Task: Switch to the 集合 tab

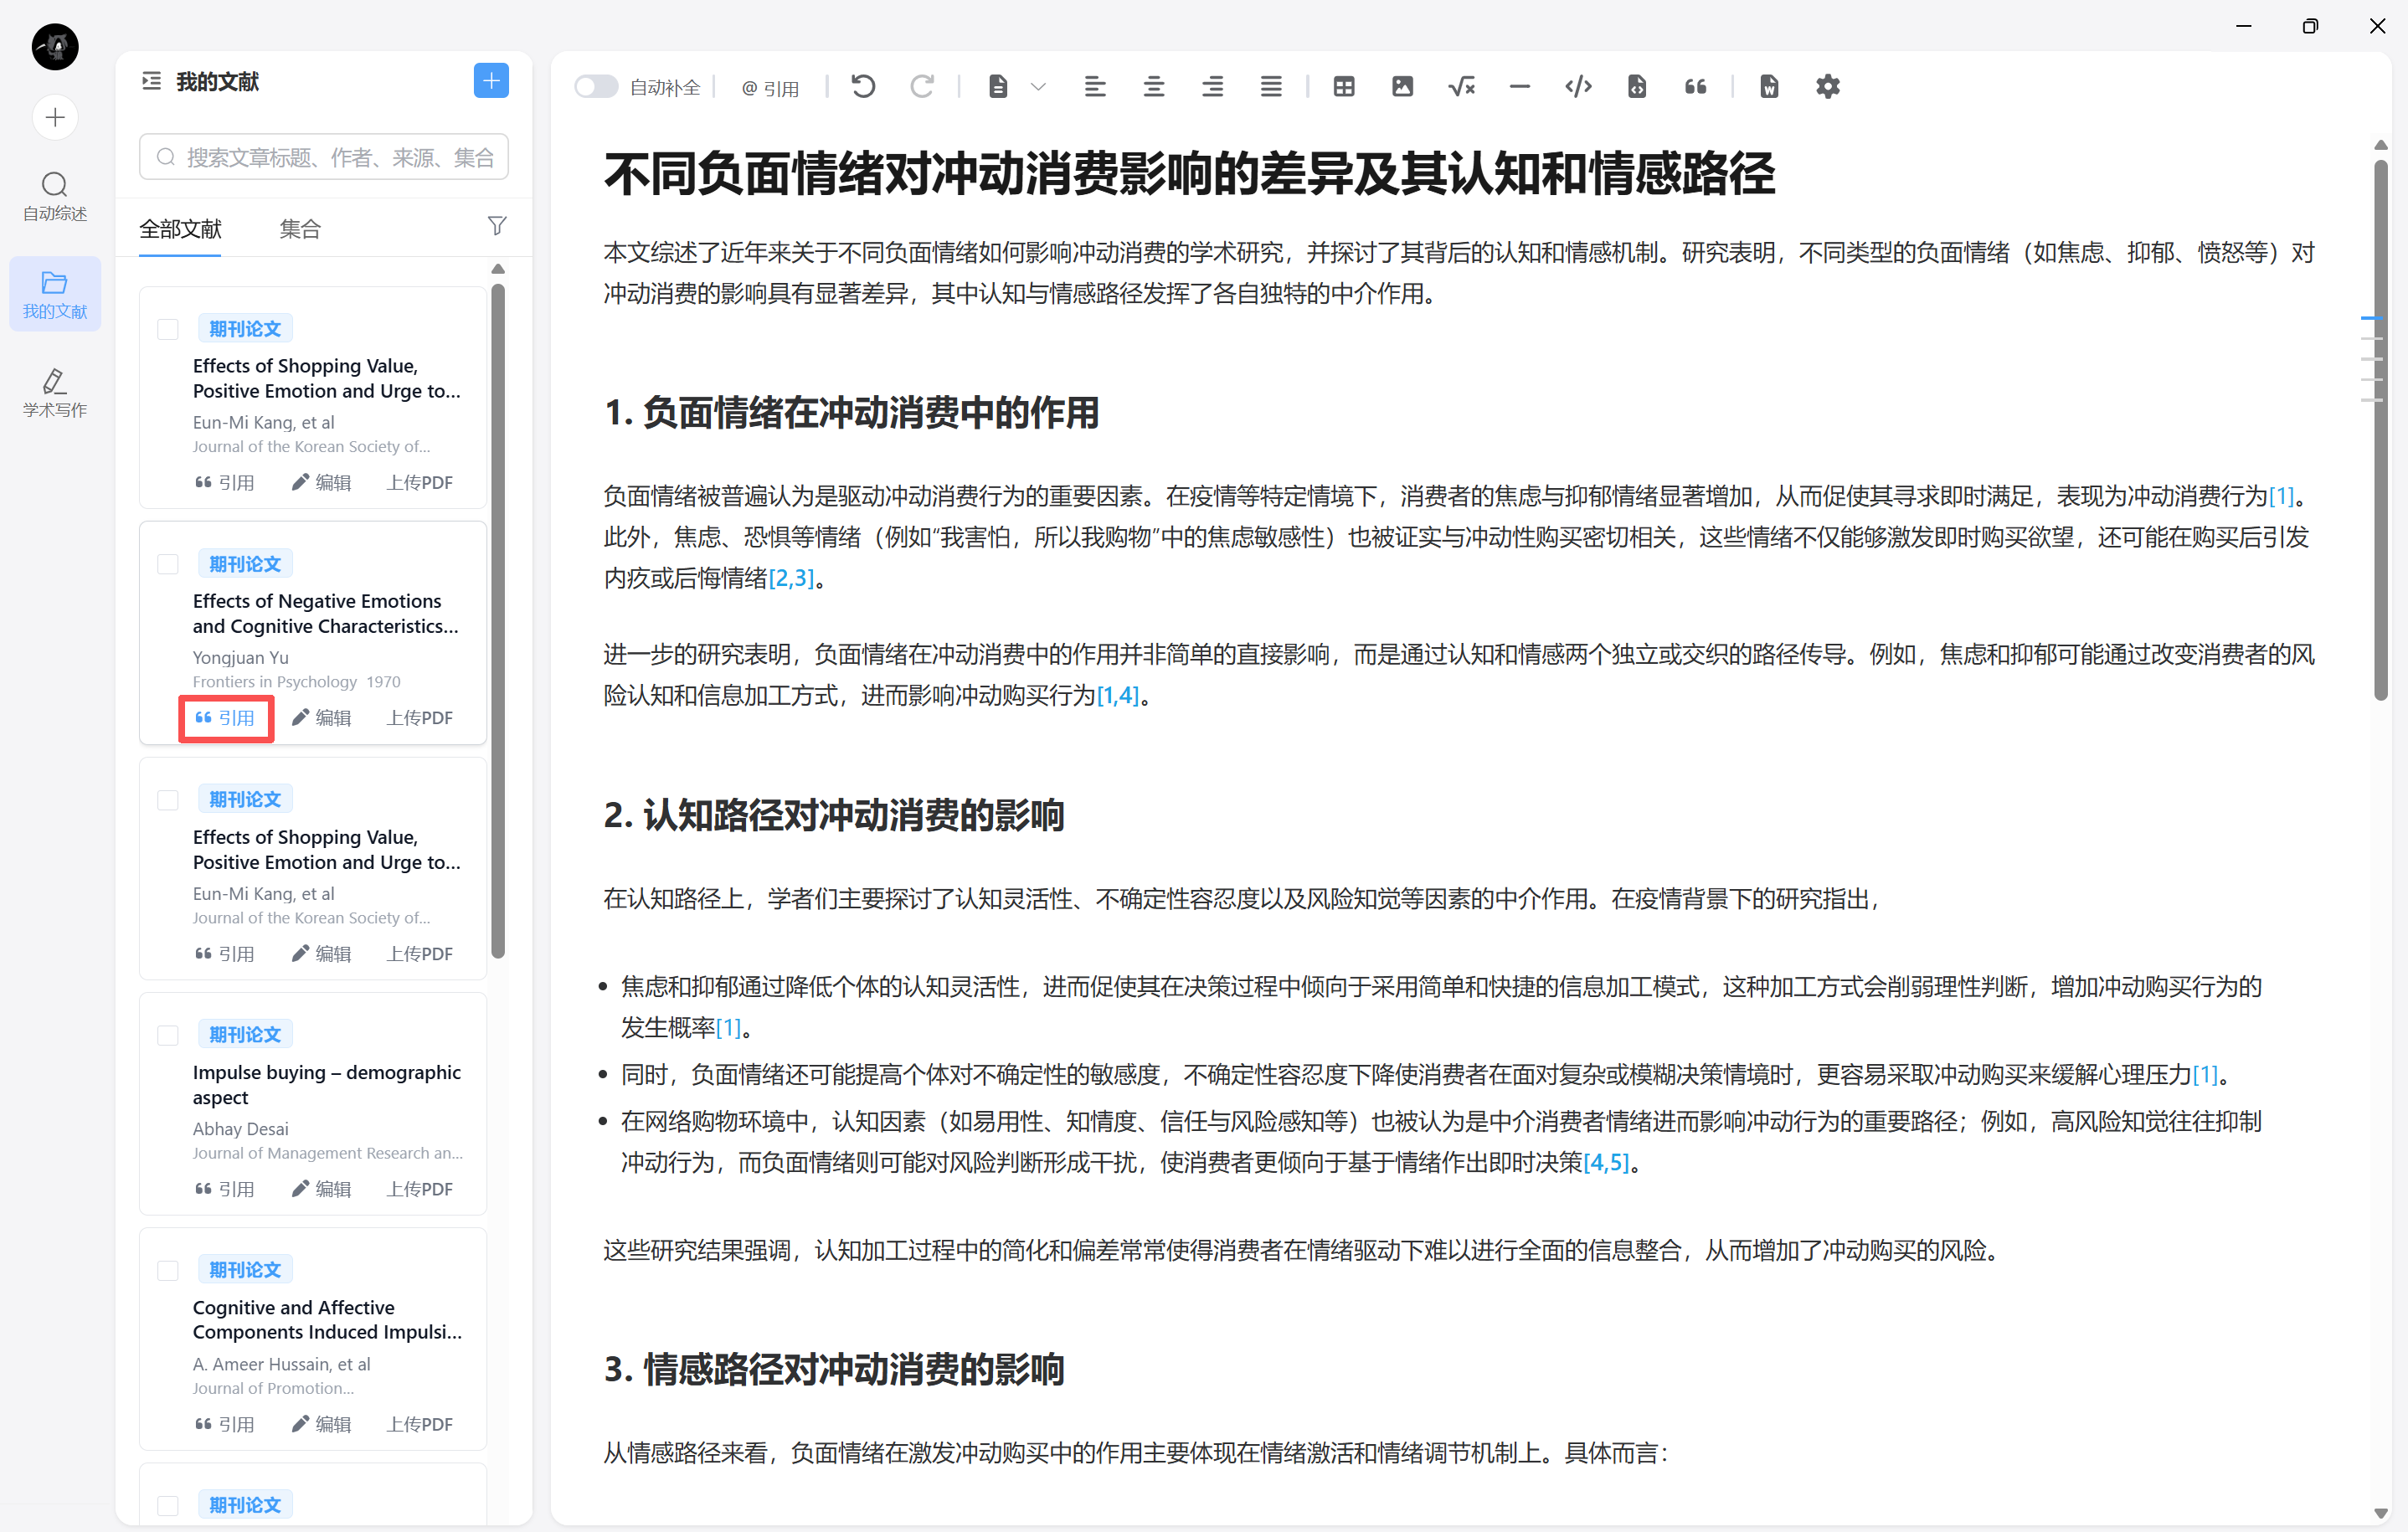Action: pos(299,229)
